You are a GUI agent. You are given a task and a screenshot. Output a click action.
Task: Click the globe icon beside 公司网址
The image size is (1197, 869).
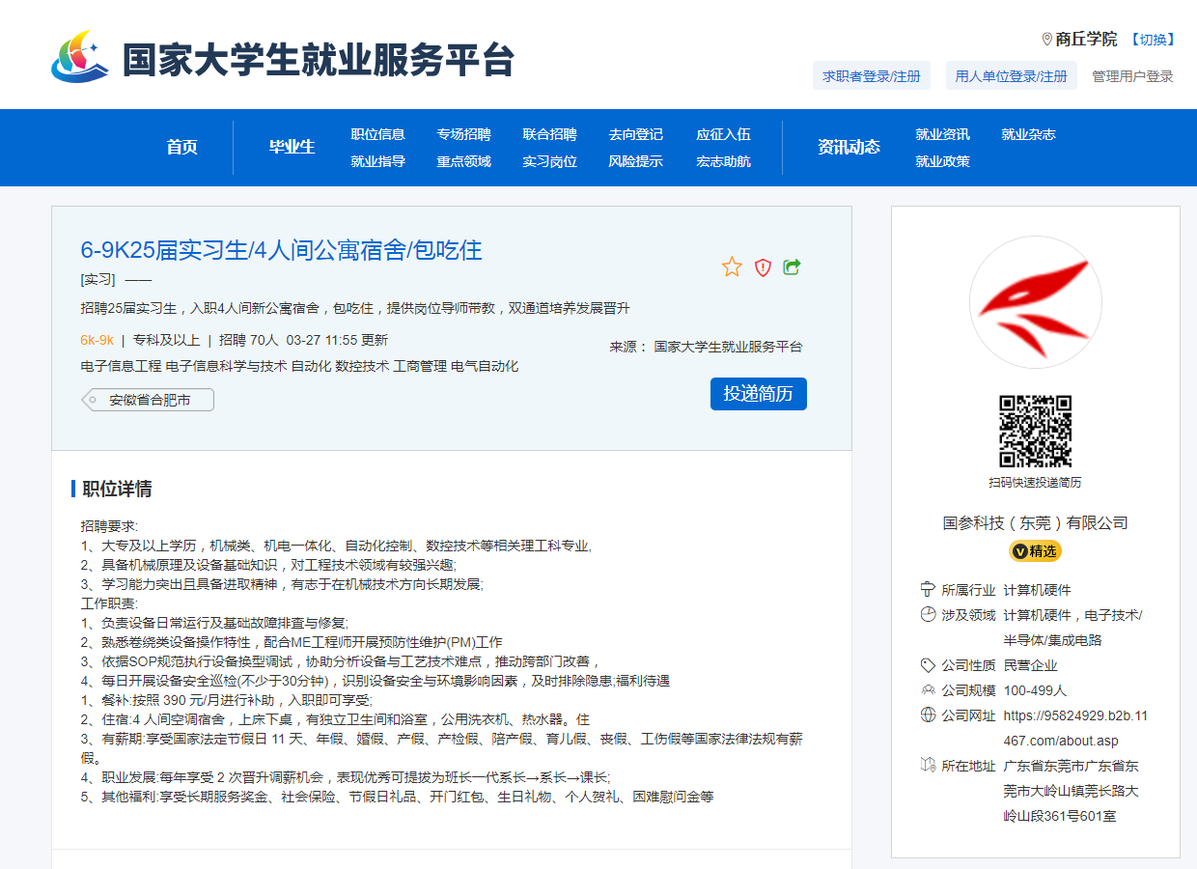tap(929, 715)
